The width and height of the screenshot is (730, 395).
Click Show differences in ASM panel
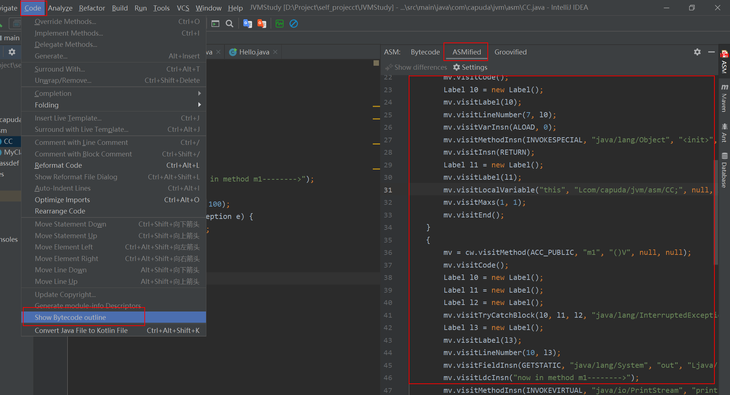[x=416, y=67]
